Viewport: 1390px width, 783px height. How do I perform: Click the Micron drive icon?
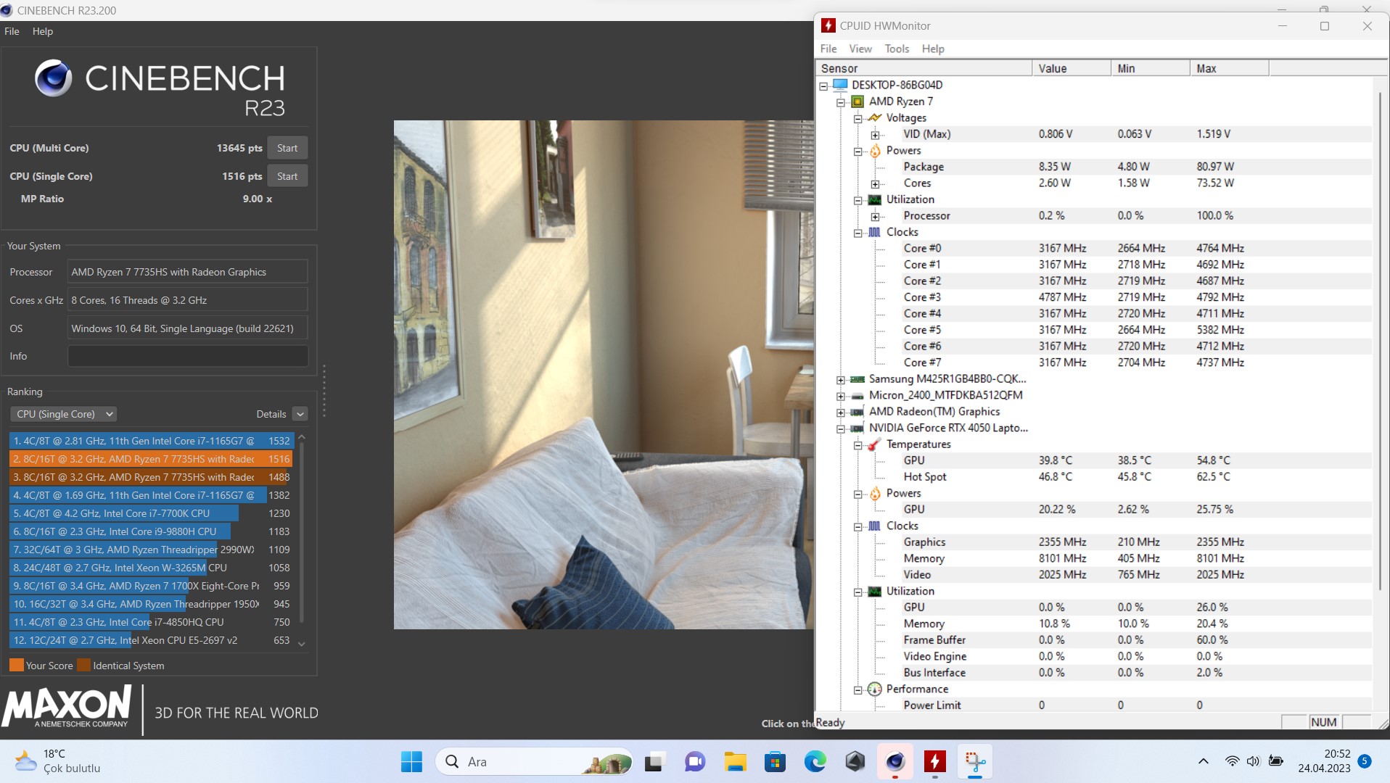[858, 396]
